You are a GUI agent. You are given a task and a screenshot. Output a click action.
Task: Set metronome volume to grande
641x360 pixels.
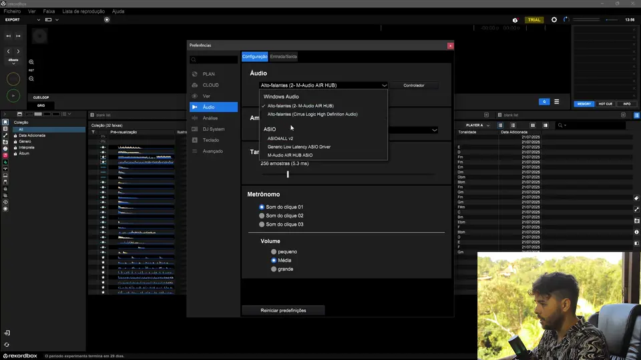(x=274, y=269)
